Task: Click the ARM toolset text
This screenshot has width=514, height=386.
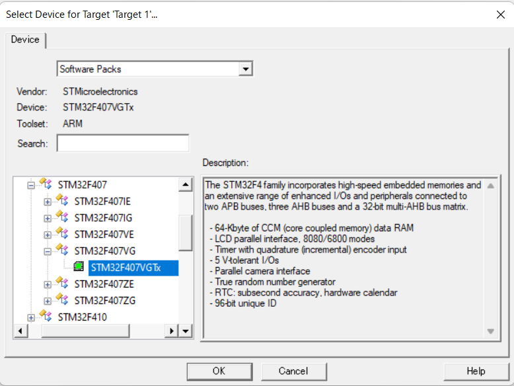Action: pyautogui.click(x=73, y=124)
